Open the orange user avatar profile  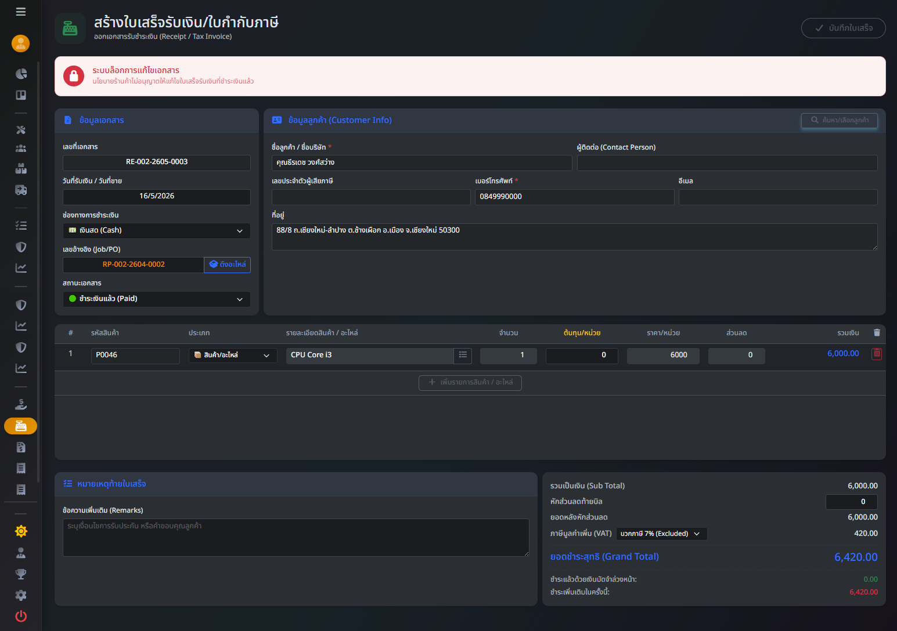[x=21, y=43]
